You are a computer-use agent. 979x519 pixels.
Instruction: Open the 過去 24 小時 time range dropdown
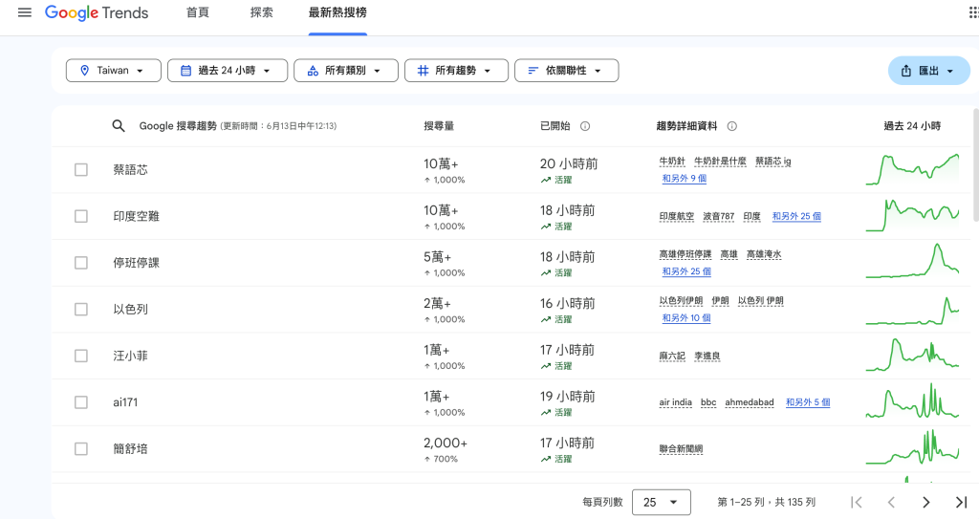(228, 71)
